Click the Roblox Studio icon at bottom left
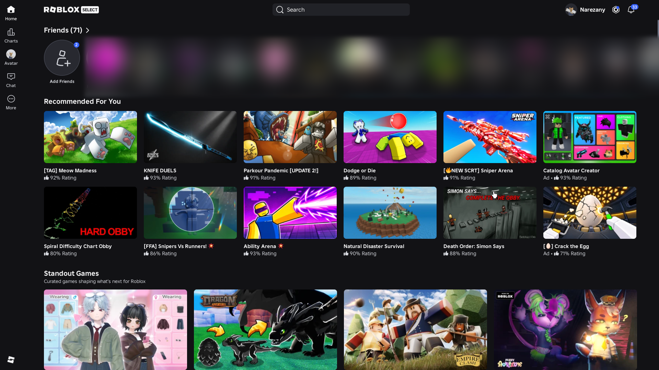 (x=11, y=359)
